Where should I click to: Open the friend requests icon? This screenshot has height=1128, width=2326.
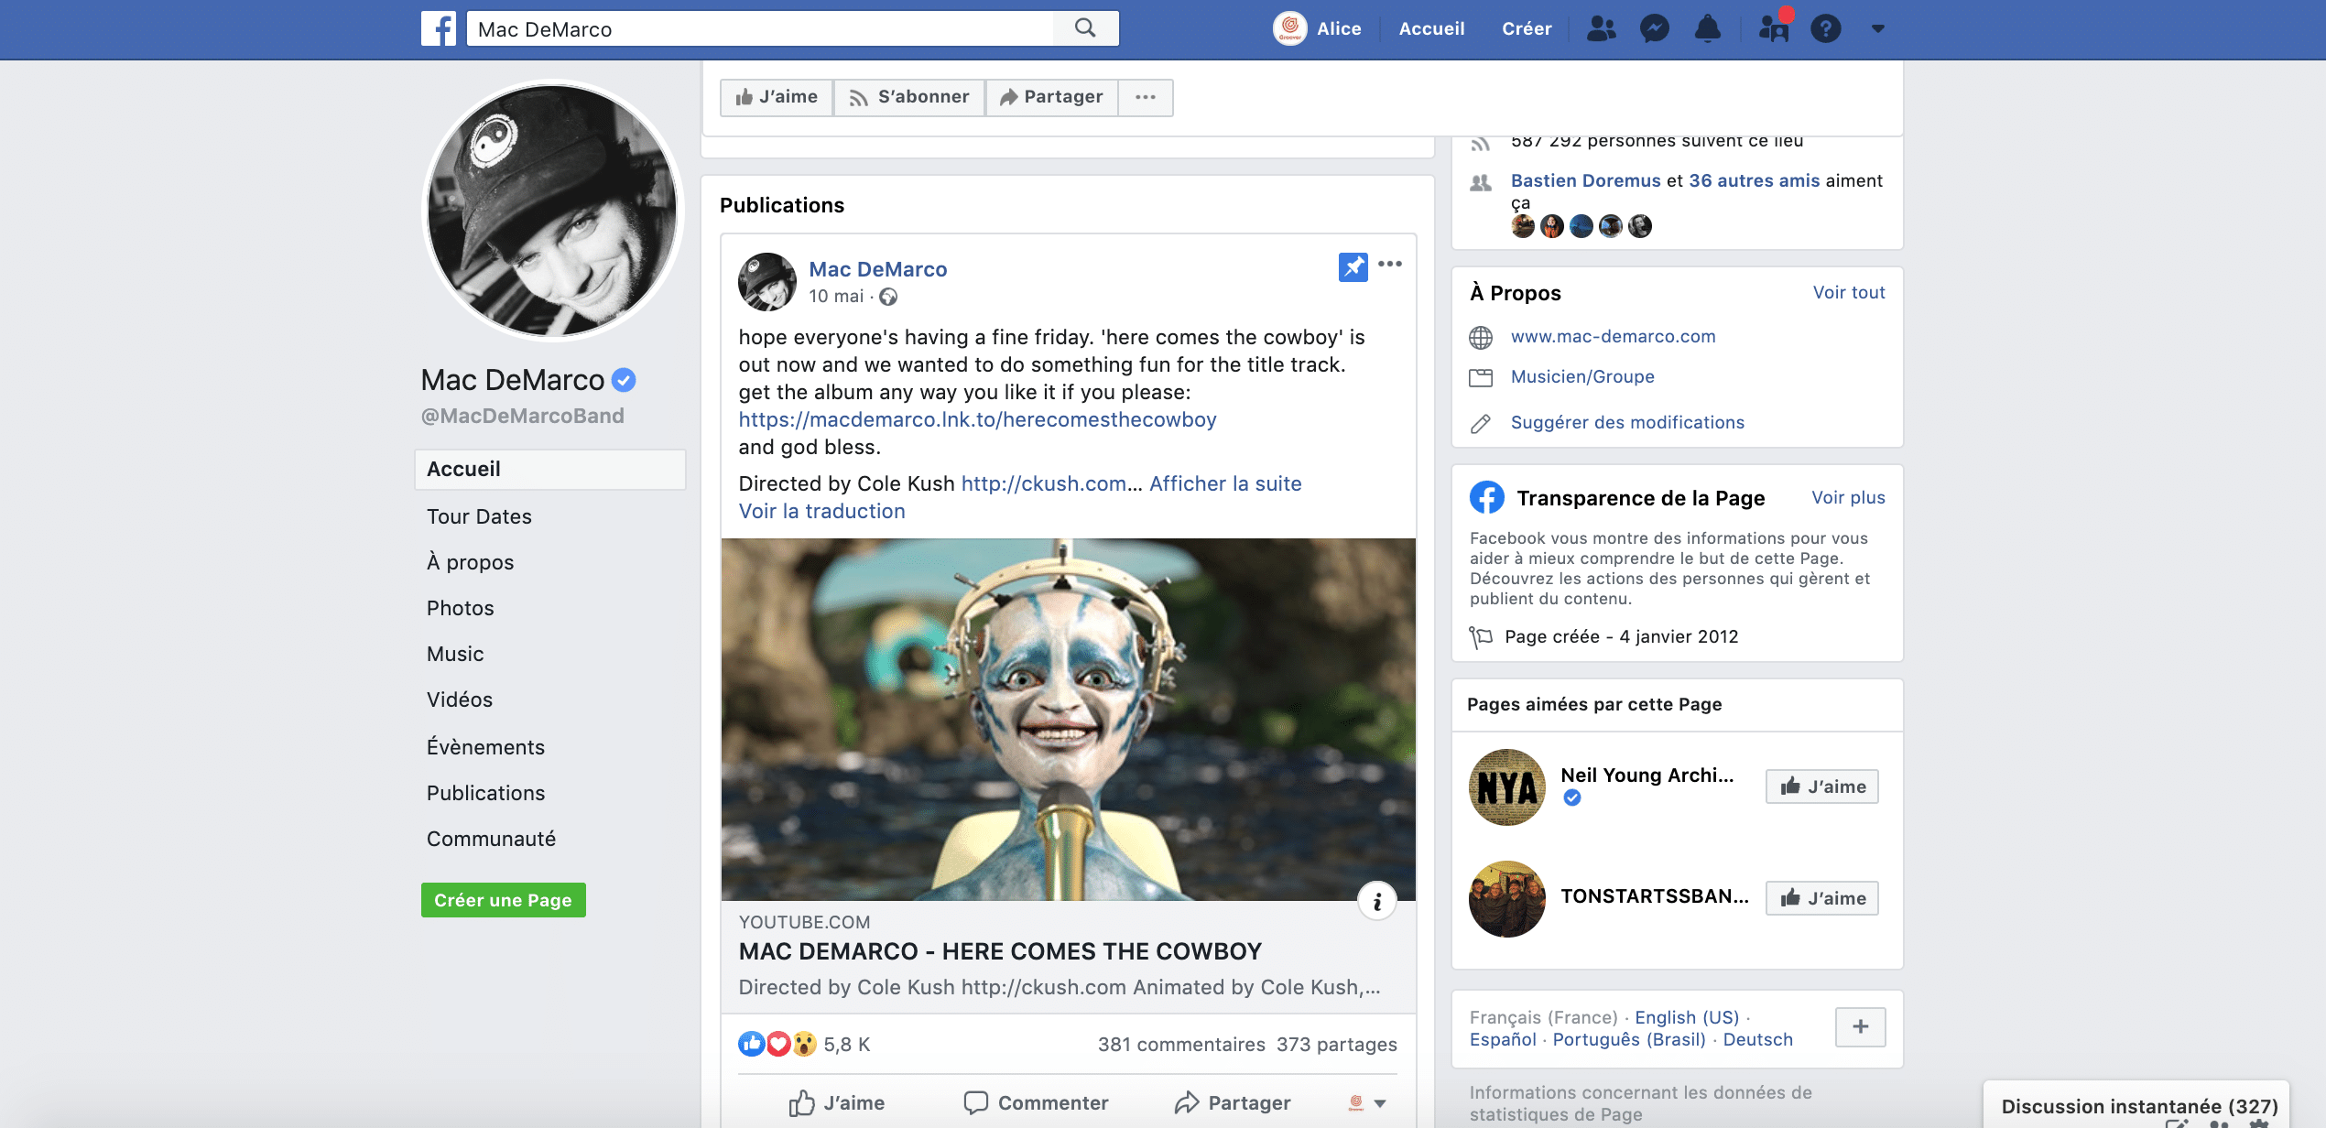click(x=1601, y=28)
